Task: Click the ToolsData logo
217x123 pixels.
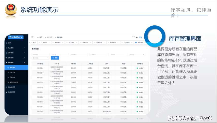Action: pos(16,37)
